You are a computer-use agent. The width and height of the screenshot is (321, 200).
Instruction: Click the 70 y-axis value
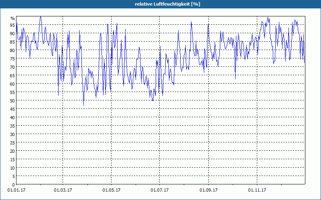(12, 67)
